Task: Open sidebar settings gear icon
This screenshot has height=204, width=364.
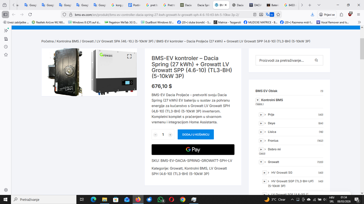Action: pyautogui.click(x=6, y=190)
